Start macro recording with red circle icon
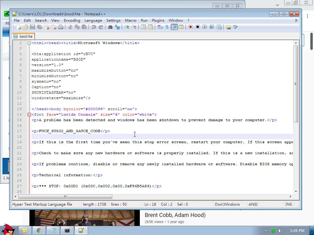The height and width of the screenshot is (235, 314). point(190,27)
